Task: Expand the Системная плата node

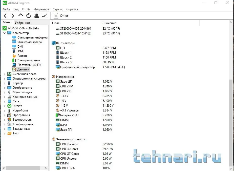Action: 4,74
